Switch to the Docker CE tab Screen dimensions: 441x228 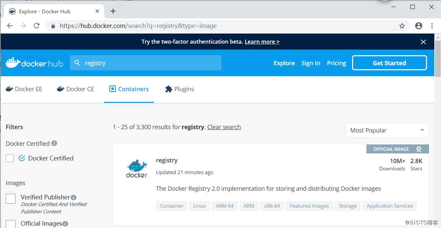click(76, 89)
